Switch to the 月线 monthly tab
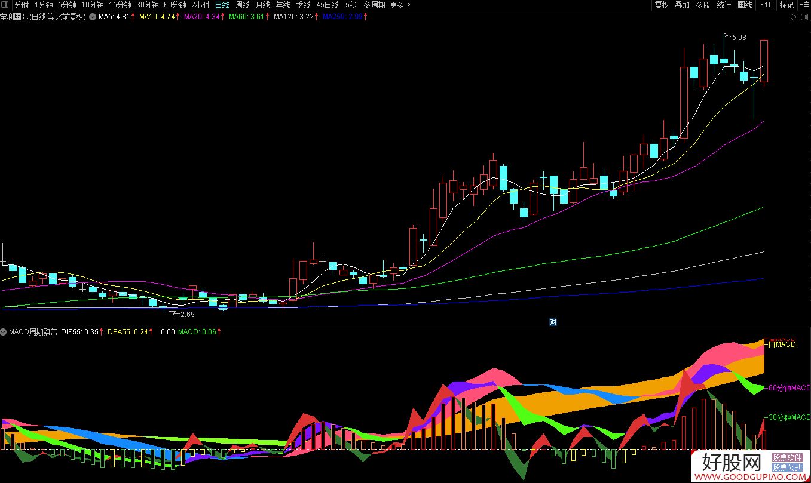 [262, 5]
